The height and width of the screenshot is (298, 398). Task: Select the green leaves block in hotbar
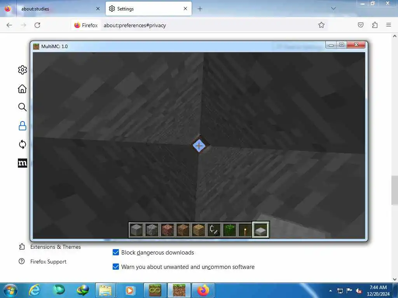click(229, 230)
